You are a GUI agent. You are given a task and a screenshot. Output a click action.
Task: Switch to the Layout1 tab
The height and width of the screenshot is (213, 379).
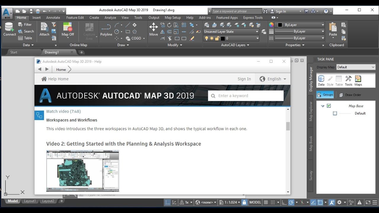click(x=30, y=201)
